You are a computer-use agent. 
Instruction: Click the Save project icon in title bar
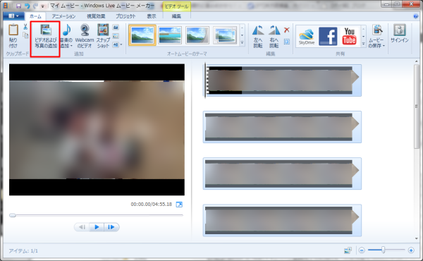[18, 6]
